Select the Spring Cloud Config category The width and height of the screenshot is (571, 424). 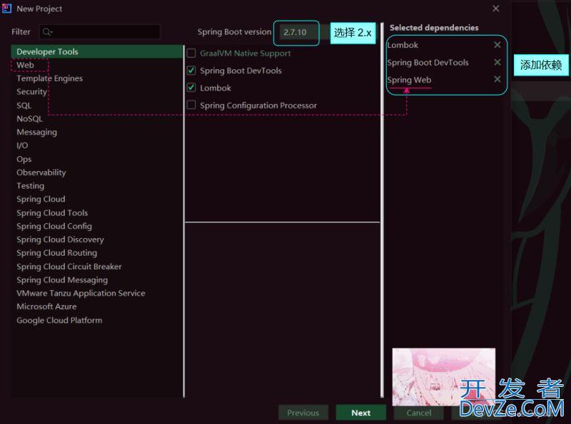pyautogui.click(x=97, y=226)
